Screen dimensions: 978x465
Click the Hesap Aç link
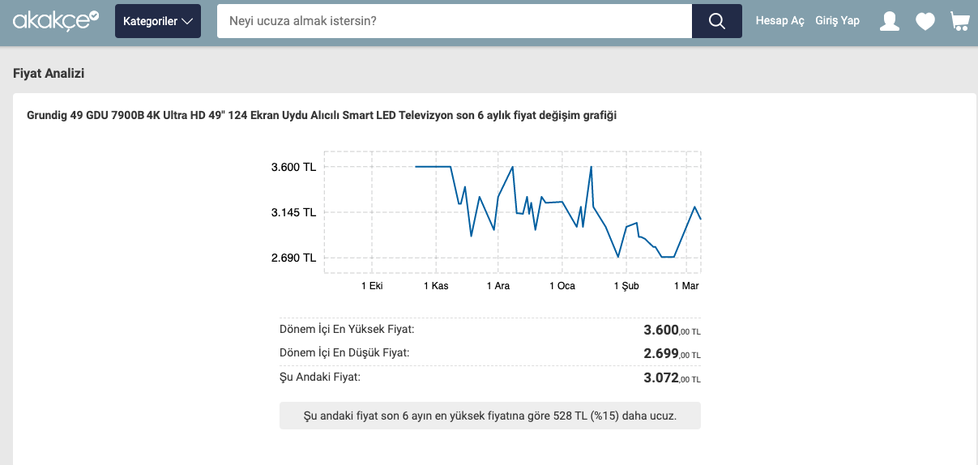[779, 20]
